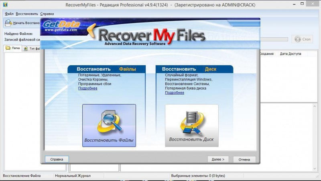
Task: Select the Recover Files magnifier option
Action: coord(109,125)
